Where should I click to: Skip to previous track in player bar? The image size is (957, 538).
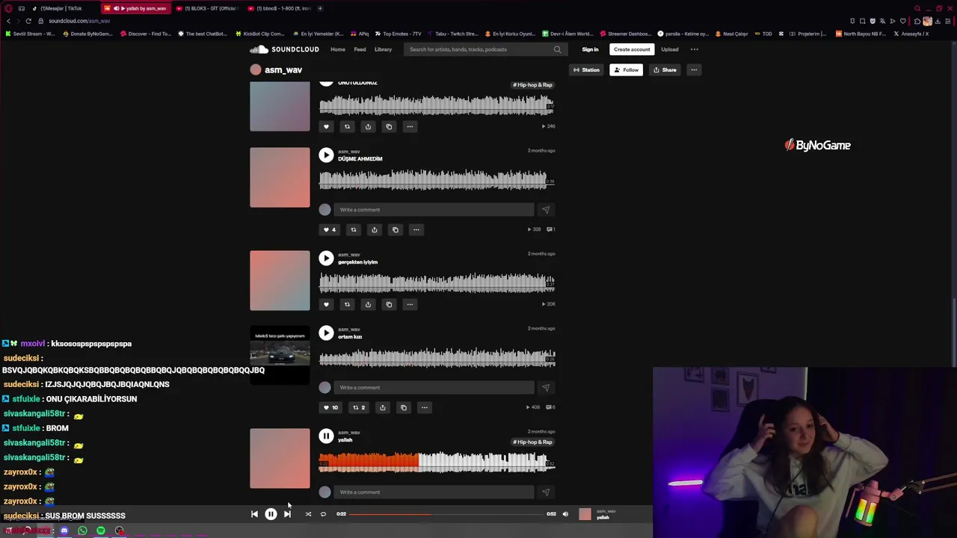coord(254,514)
